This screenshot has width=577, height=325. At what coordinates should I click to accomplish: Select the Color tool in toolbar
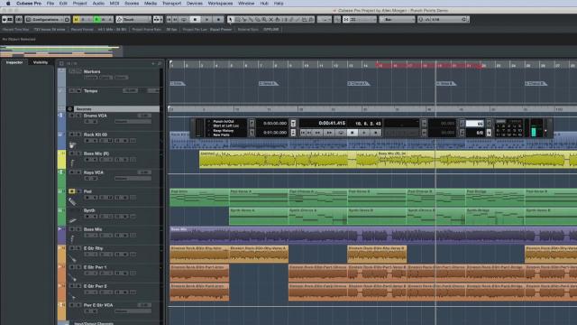[311, 19]
